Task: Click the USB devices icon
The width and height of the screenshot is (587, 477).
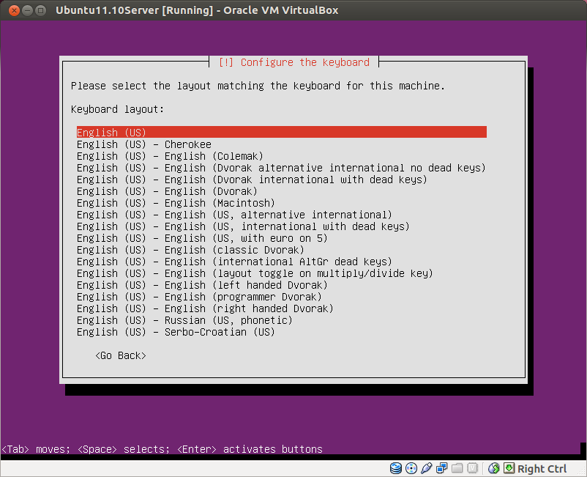Action: [426, 468]
